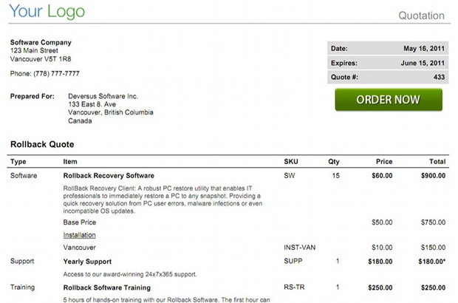Select the Rollback Recovery Software item title
Screen dimensions: 458x303
point(109,176)
